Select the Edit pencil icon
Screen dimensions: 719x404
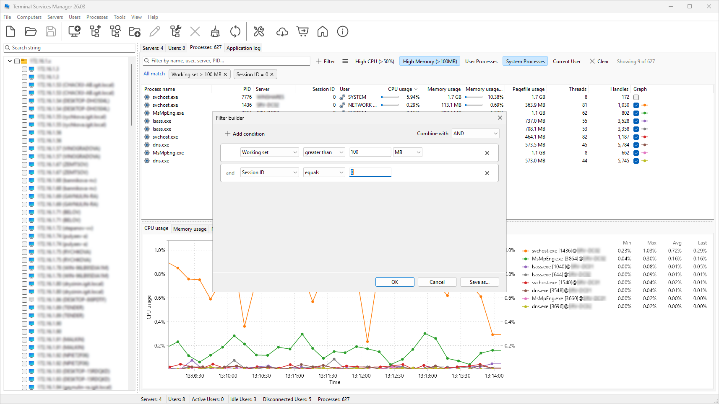[x=155, y=31]
